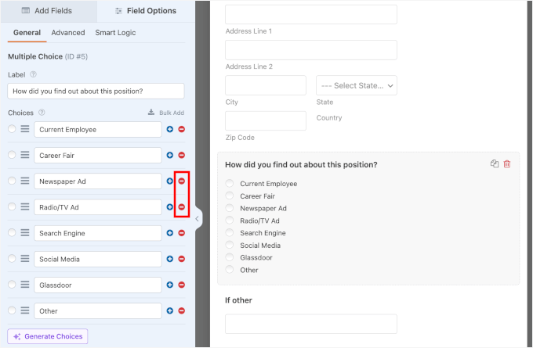
Task: Open the Smart Logic tab
Action: click(115, 33)
